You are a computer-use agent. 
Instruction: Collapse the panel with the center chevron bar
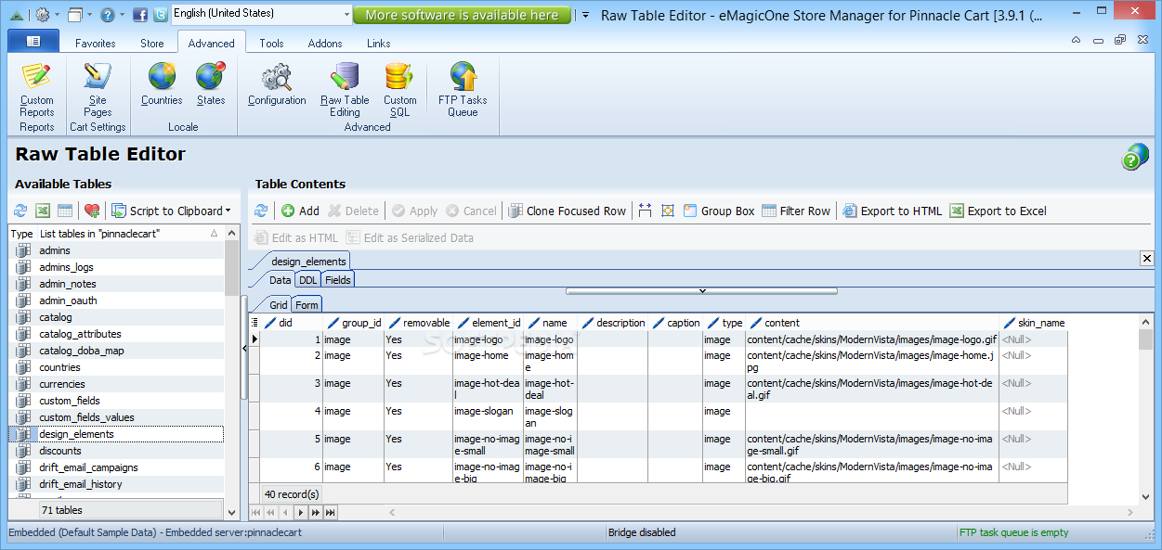click(701, 290)
